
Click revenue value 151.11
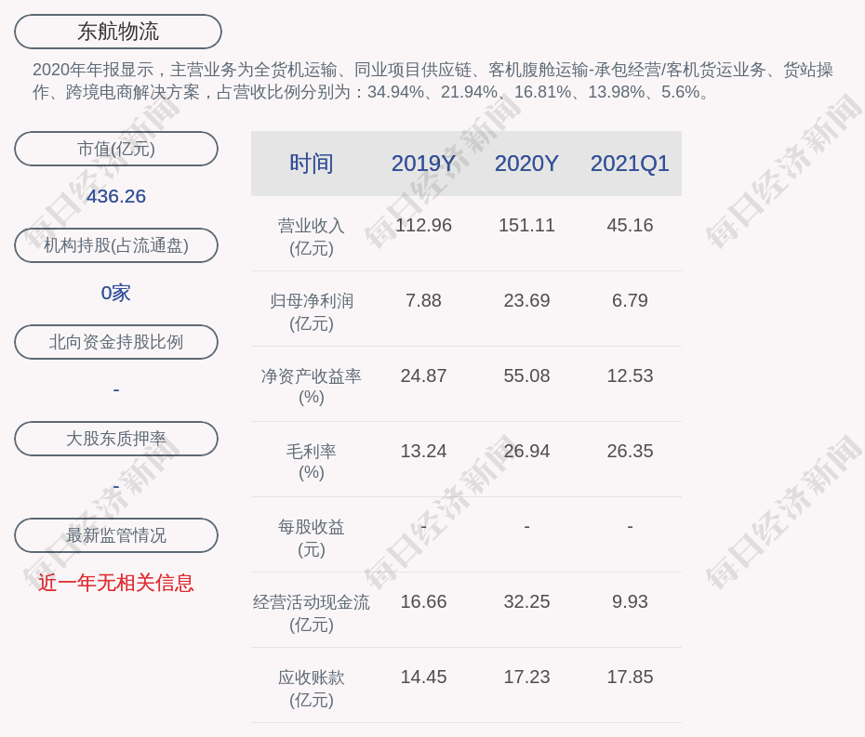526,226
